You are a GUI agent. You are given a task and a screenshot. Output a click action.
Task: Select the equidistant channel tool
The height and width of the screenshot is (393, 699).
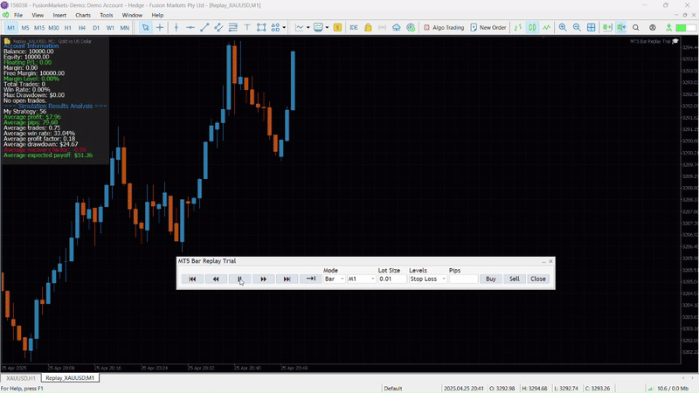[x=218, y=28]
